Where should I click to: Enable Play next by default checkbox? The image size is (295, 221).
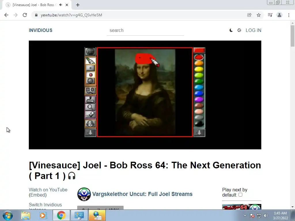point(241,195)
